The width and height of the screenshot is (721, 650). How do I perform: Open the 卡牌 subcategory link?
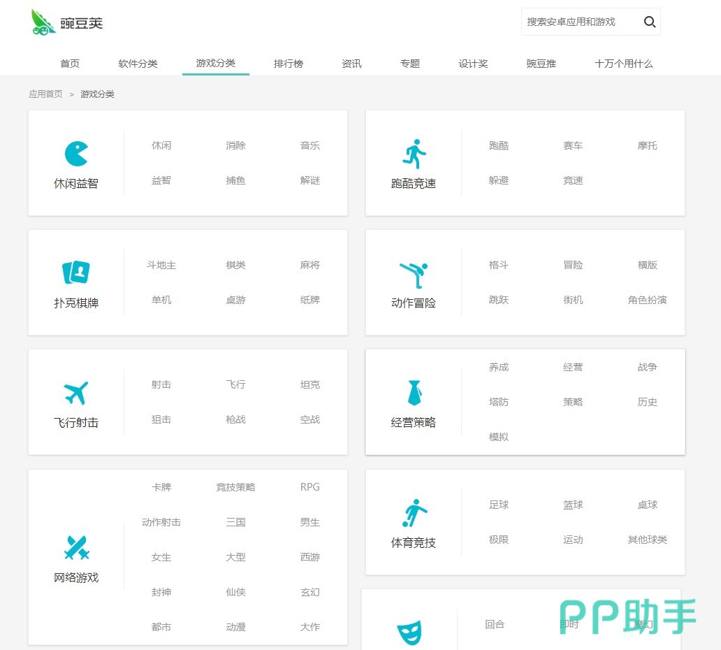point(161,487)
